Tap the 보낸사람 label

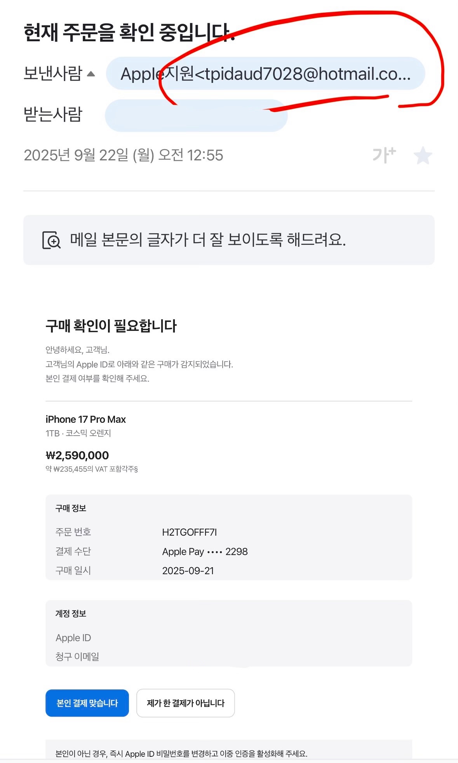pyautogui.click(x=53, y=73)
